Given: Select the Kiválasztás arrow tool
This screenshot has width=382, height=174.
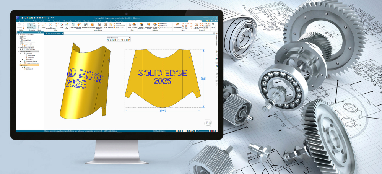Looking at the screenshot, I should 30,24.
